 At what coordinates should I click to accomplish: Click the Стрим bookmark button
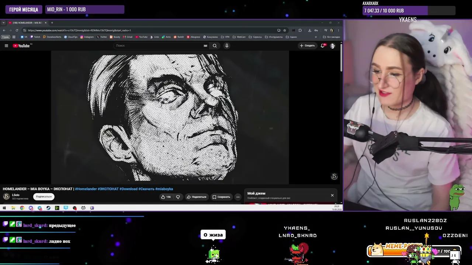point(6,37)
